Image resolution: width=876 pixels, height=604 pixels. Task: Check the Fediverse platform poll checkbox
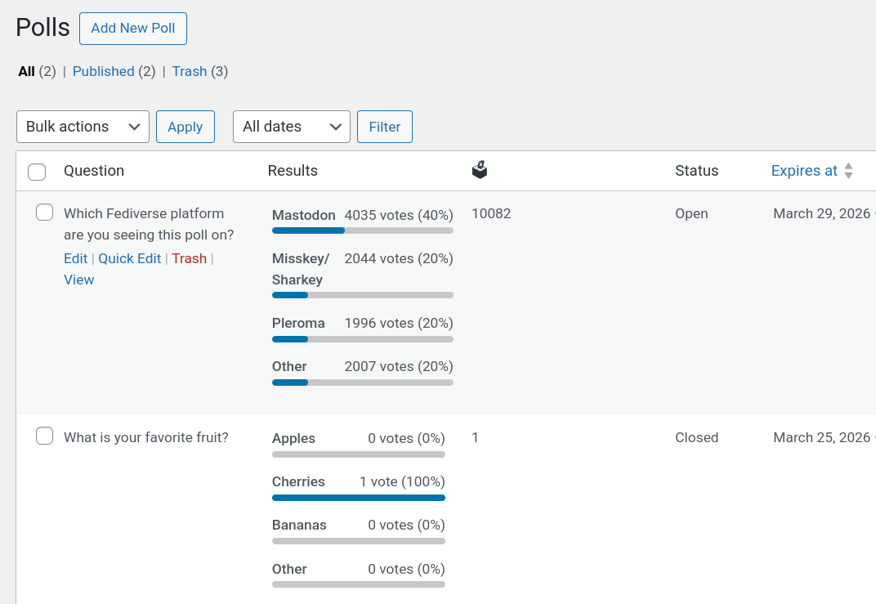(x=45, y=213)
